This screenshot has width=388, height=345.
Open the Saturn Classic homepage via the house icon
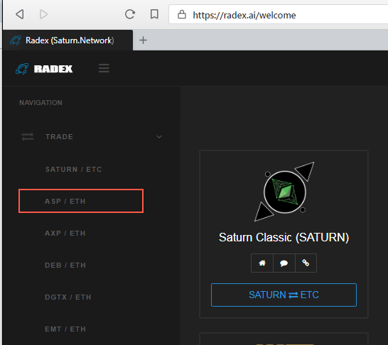tap(262, 263)
